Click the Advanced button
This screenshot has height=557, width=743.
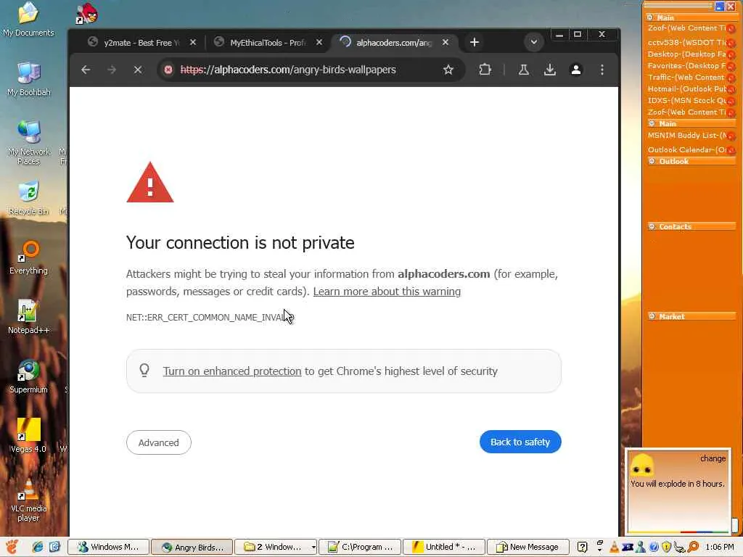click(x=159, y=442)
